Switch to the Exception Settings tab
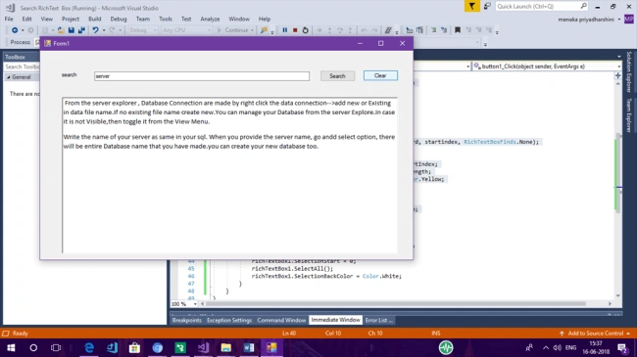 point(229,320)
